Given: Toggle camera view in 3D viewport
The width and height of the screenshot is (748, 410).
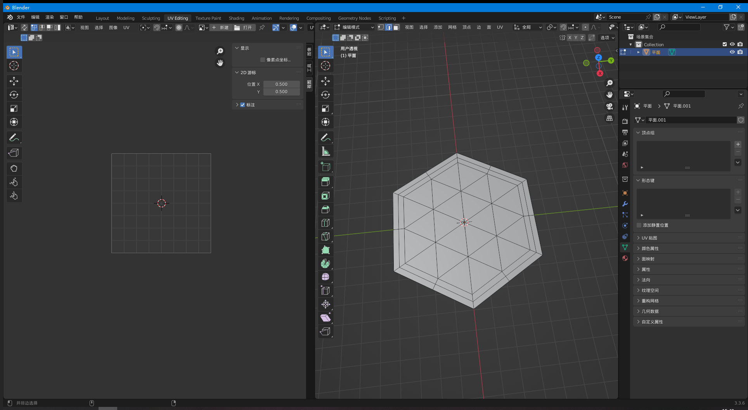Looking at the screenshot, I should coord(609,106).
